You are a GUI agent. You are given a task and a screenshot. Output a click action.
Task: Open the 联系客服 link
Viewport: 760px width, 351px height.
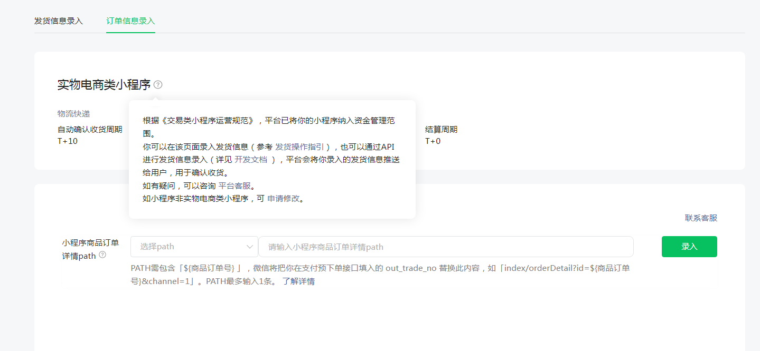701,218
